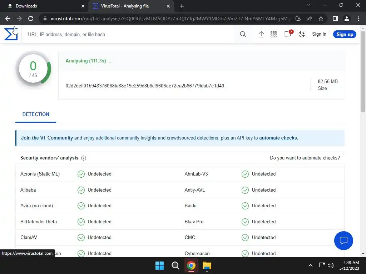
Task: Click the Undetected check icon for Bkav Pro
Action: click(x=245, y=222)
